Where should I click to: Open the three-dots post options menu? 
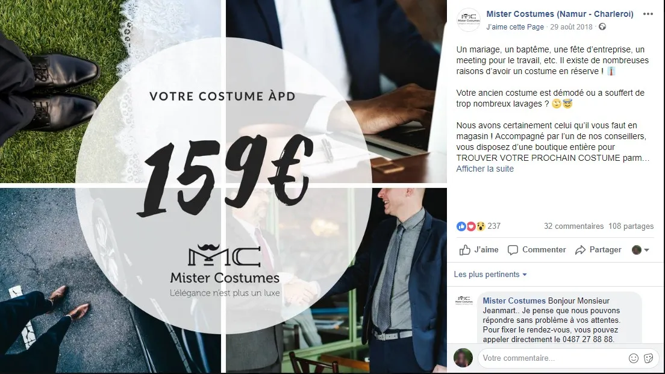coord(648,14)
